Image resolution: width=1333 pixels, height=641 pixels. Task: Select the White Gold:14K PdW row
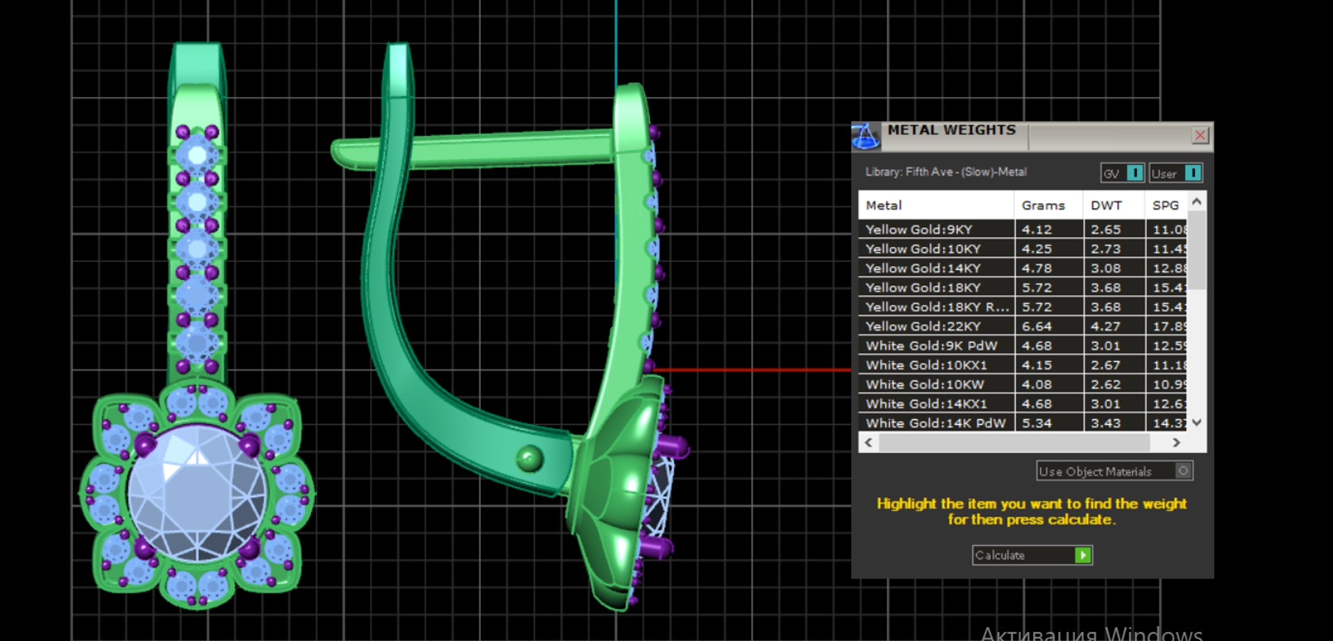tap(1023, 422)
